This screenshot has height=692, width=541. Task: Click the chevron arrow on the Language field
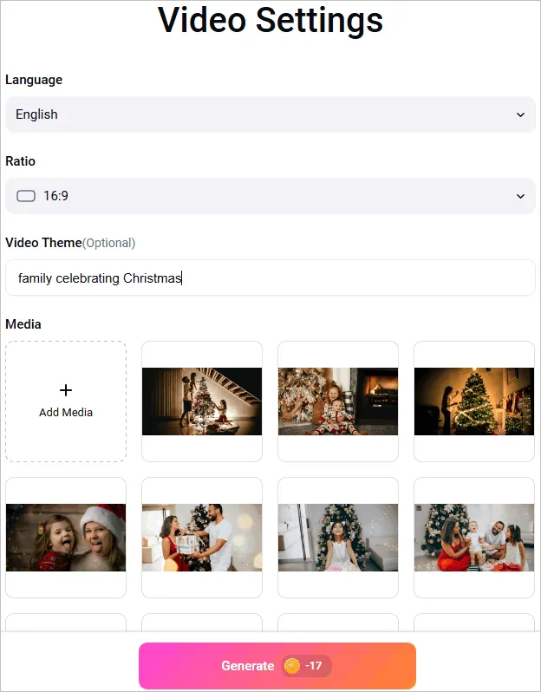pyautogui.click(x=520, y=114)
